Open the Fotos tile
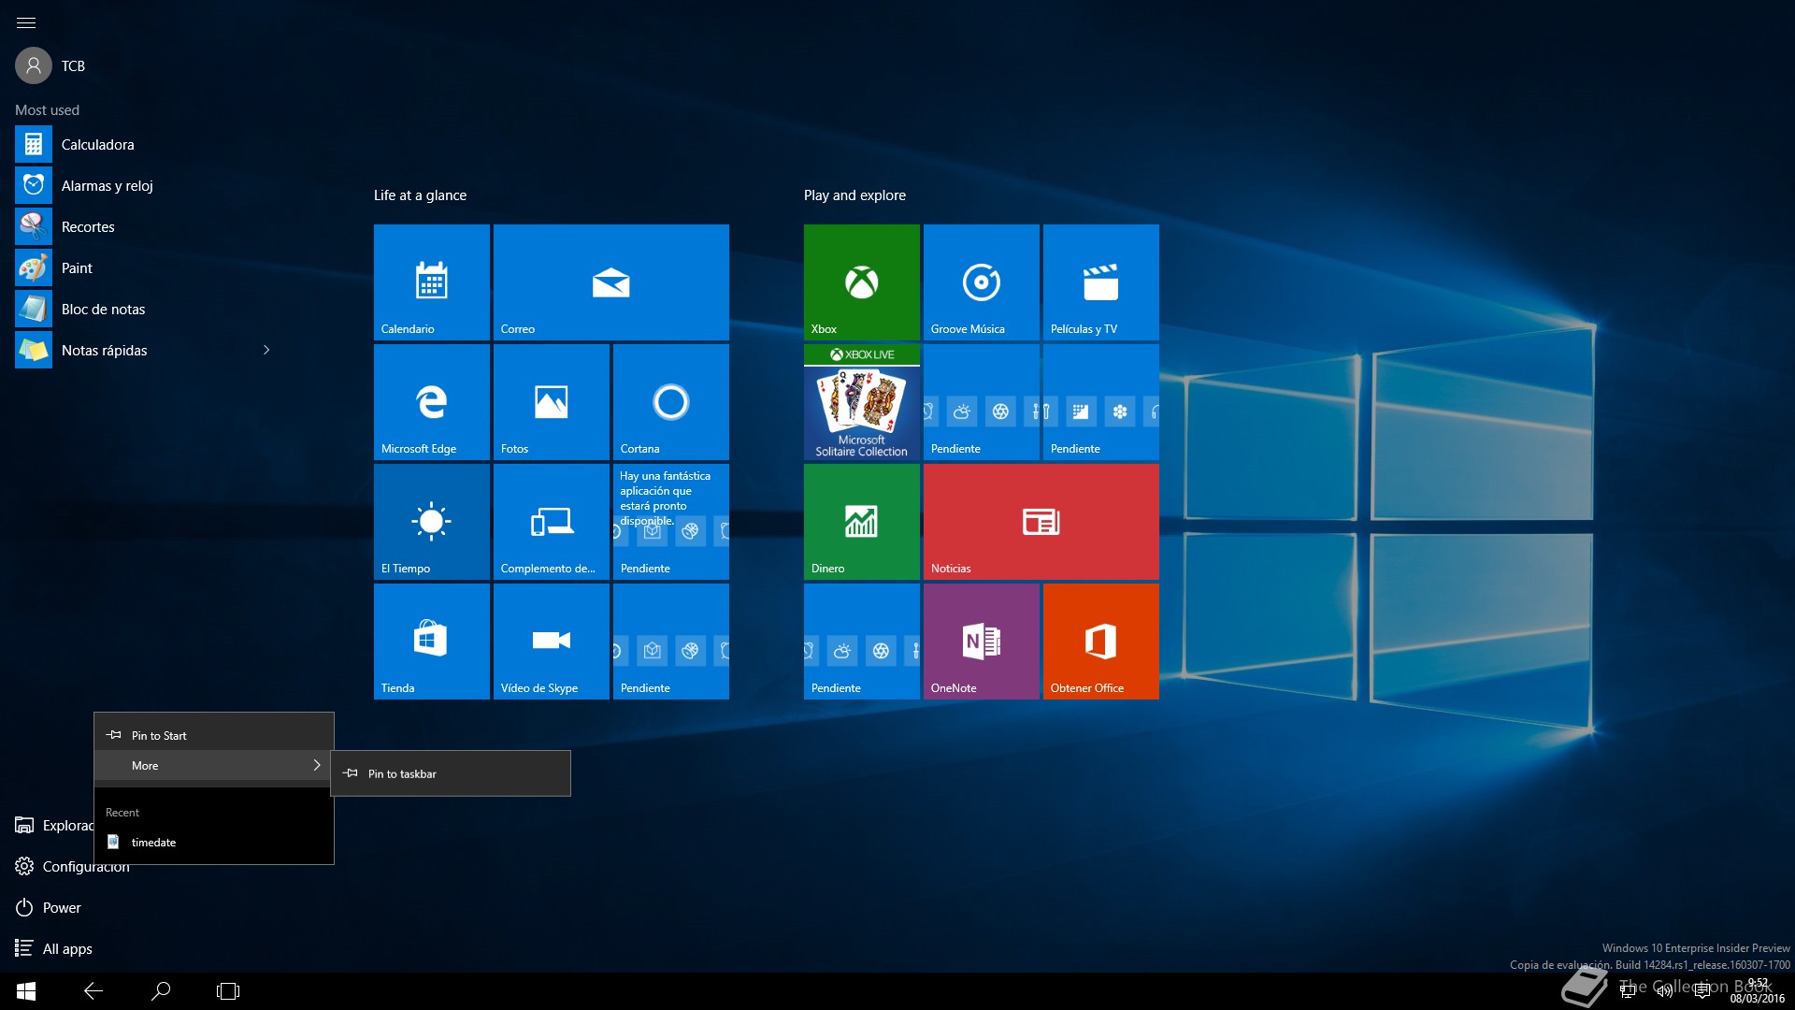 (552, 402)
